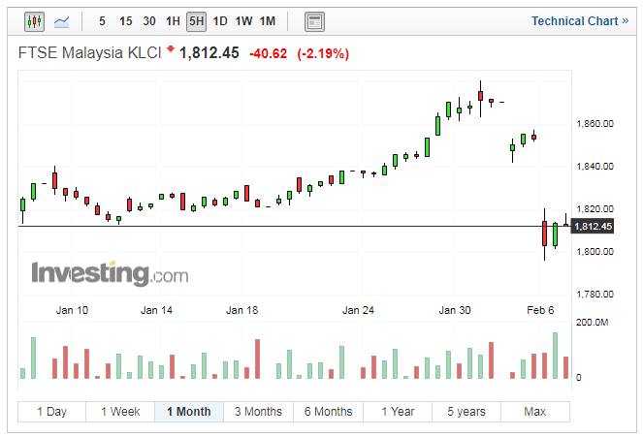Click the 1,800.00 axis value
The width and height of the screenshot is (643, 437).
[595, 252]
